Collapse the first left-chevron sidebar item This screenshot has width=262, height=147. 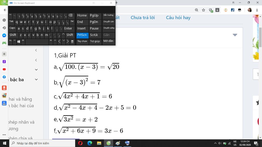(36, 50)
